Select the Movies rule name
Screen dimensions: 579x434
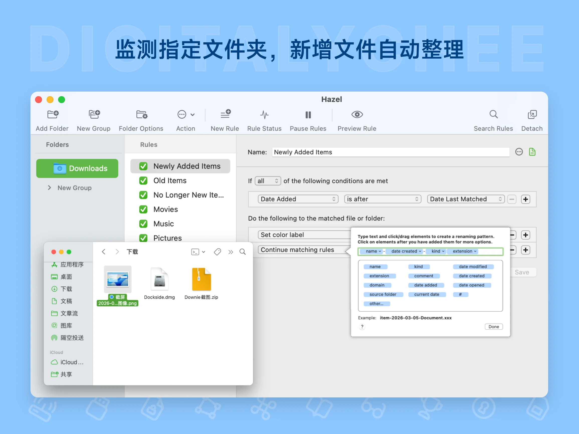tap(166, 209)
